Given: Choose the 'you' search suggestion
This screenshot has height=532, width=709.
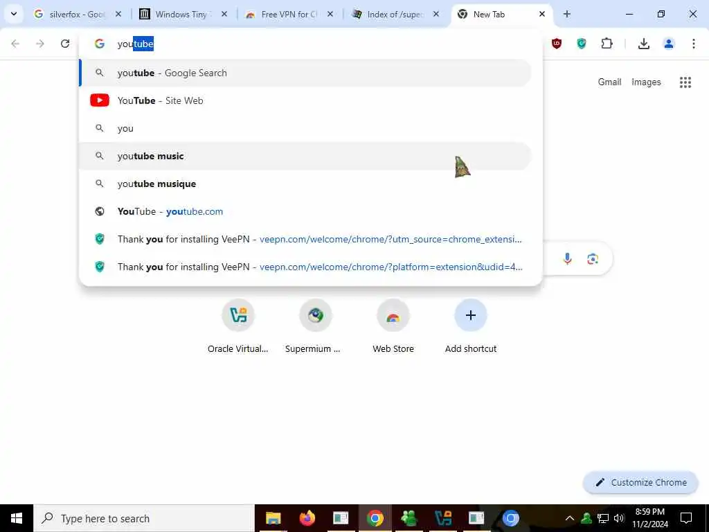Looking at the screenshot, I should point(305,128).
